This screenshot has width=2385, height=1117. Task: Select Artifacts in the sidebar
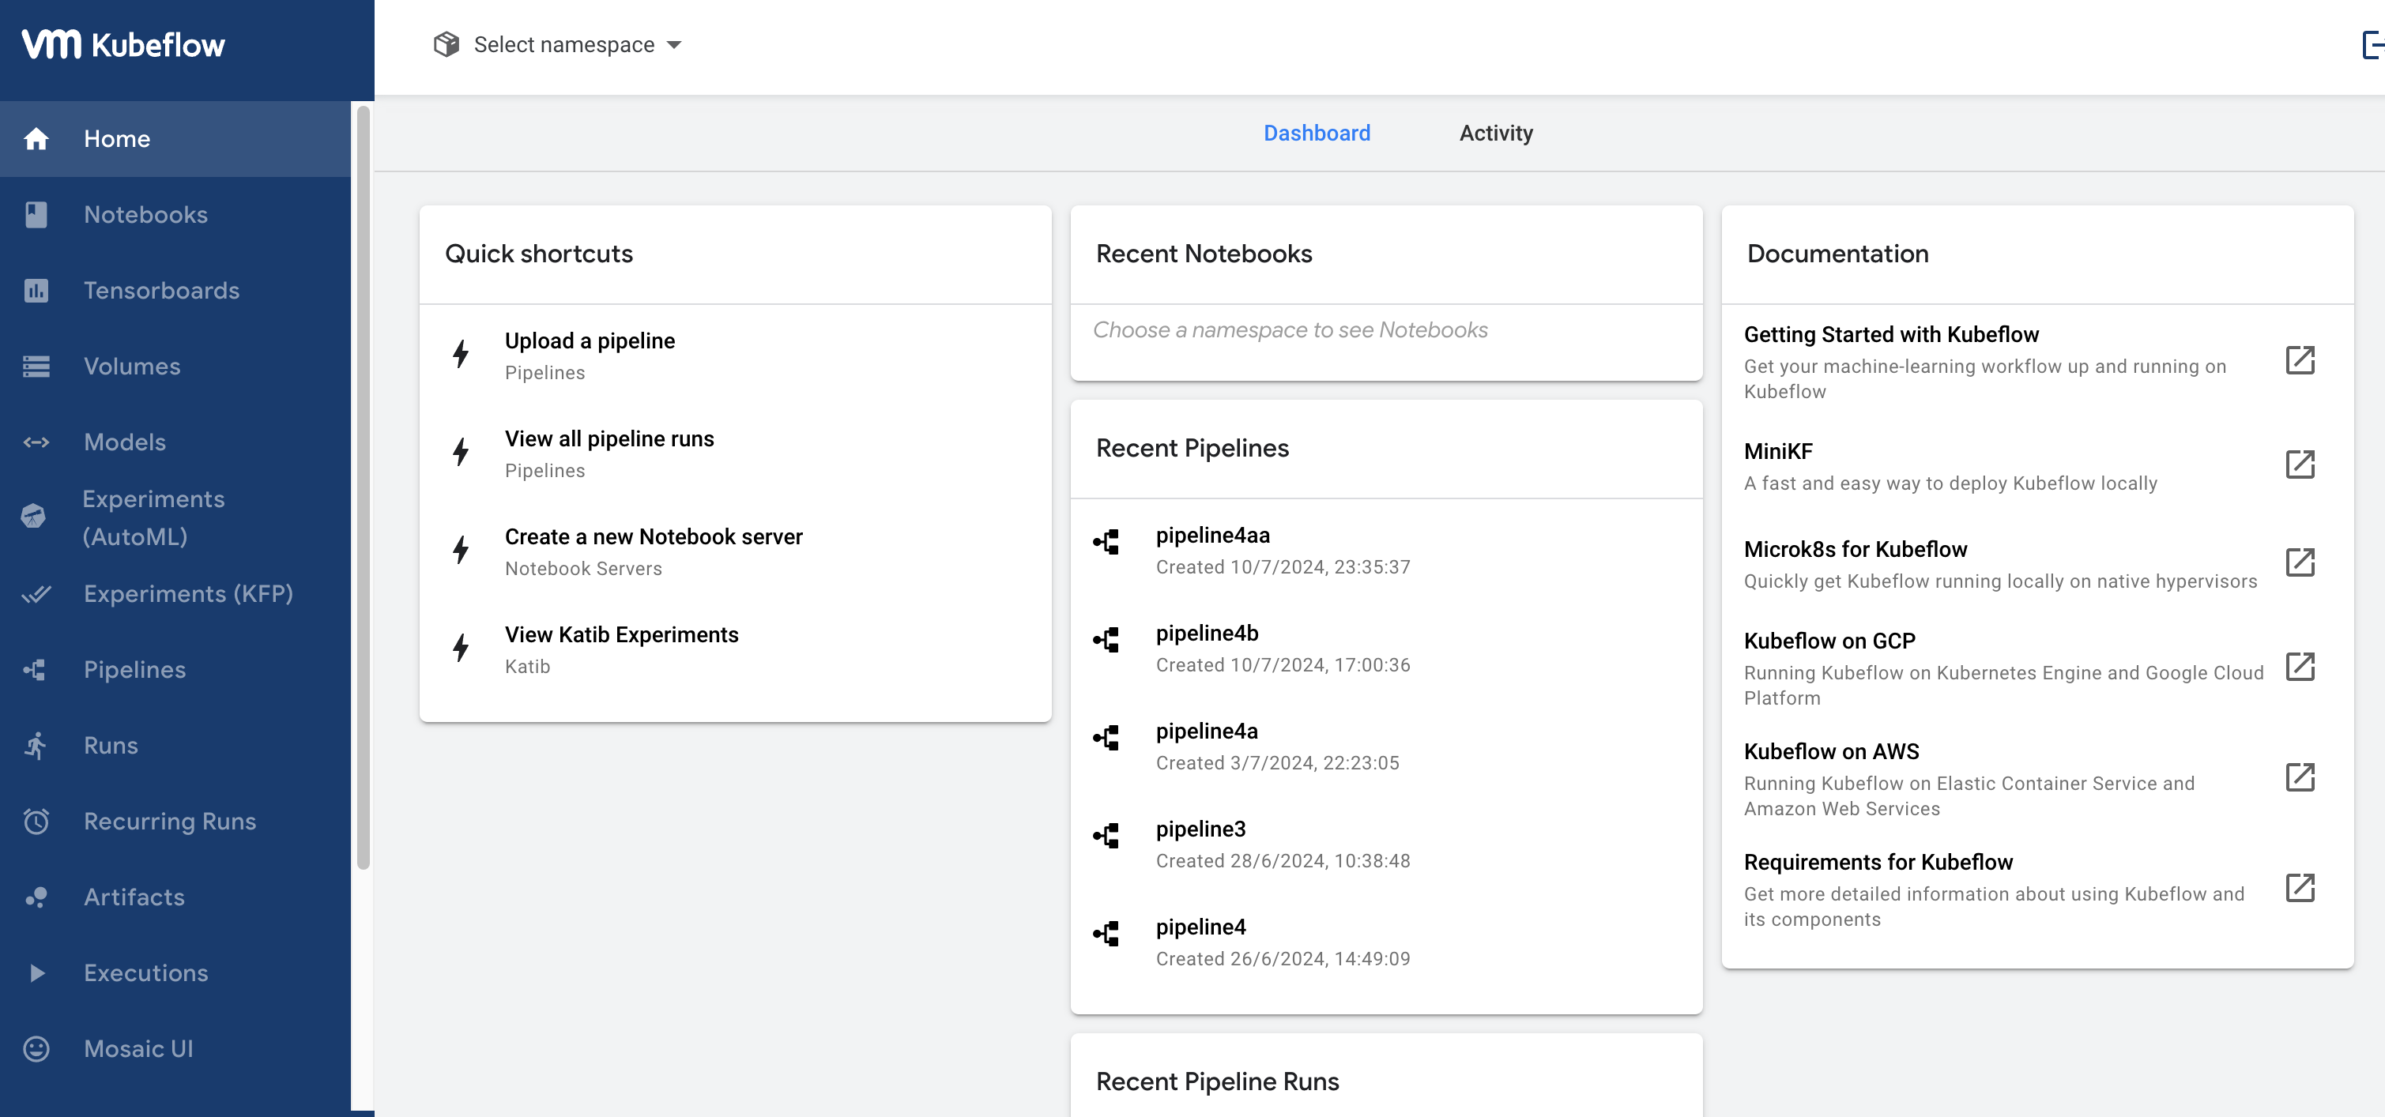point(176,897)
